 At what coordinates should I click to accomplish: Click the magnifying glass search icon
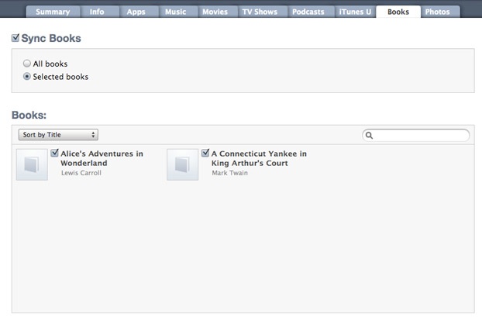coord(369,135)
